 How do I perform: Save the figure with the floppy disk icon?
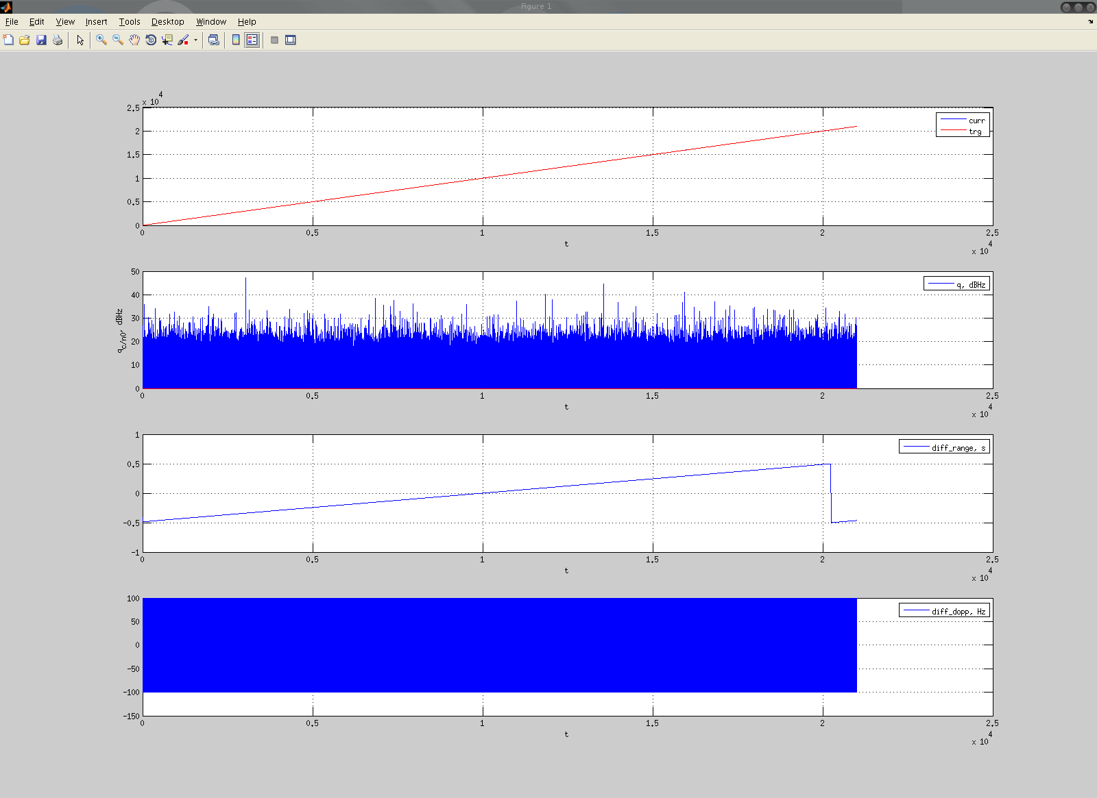41,40
